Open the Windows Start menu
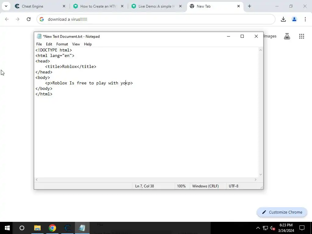 (x=7, y=228)
